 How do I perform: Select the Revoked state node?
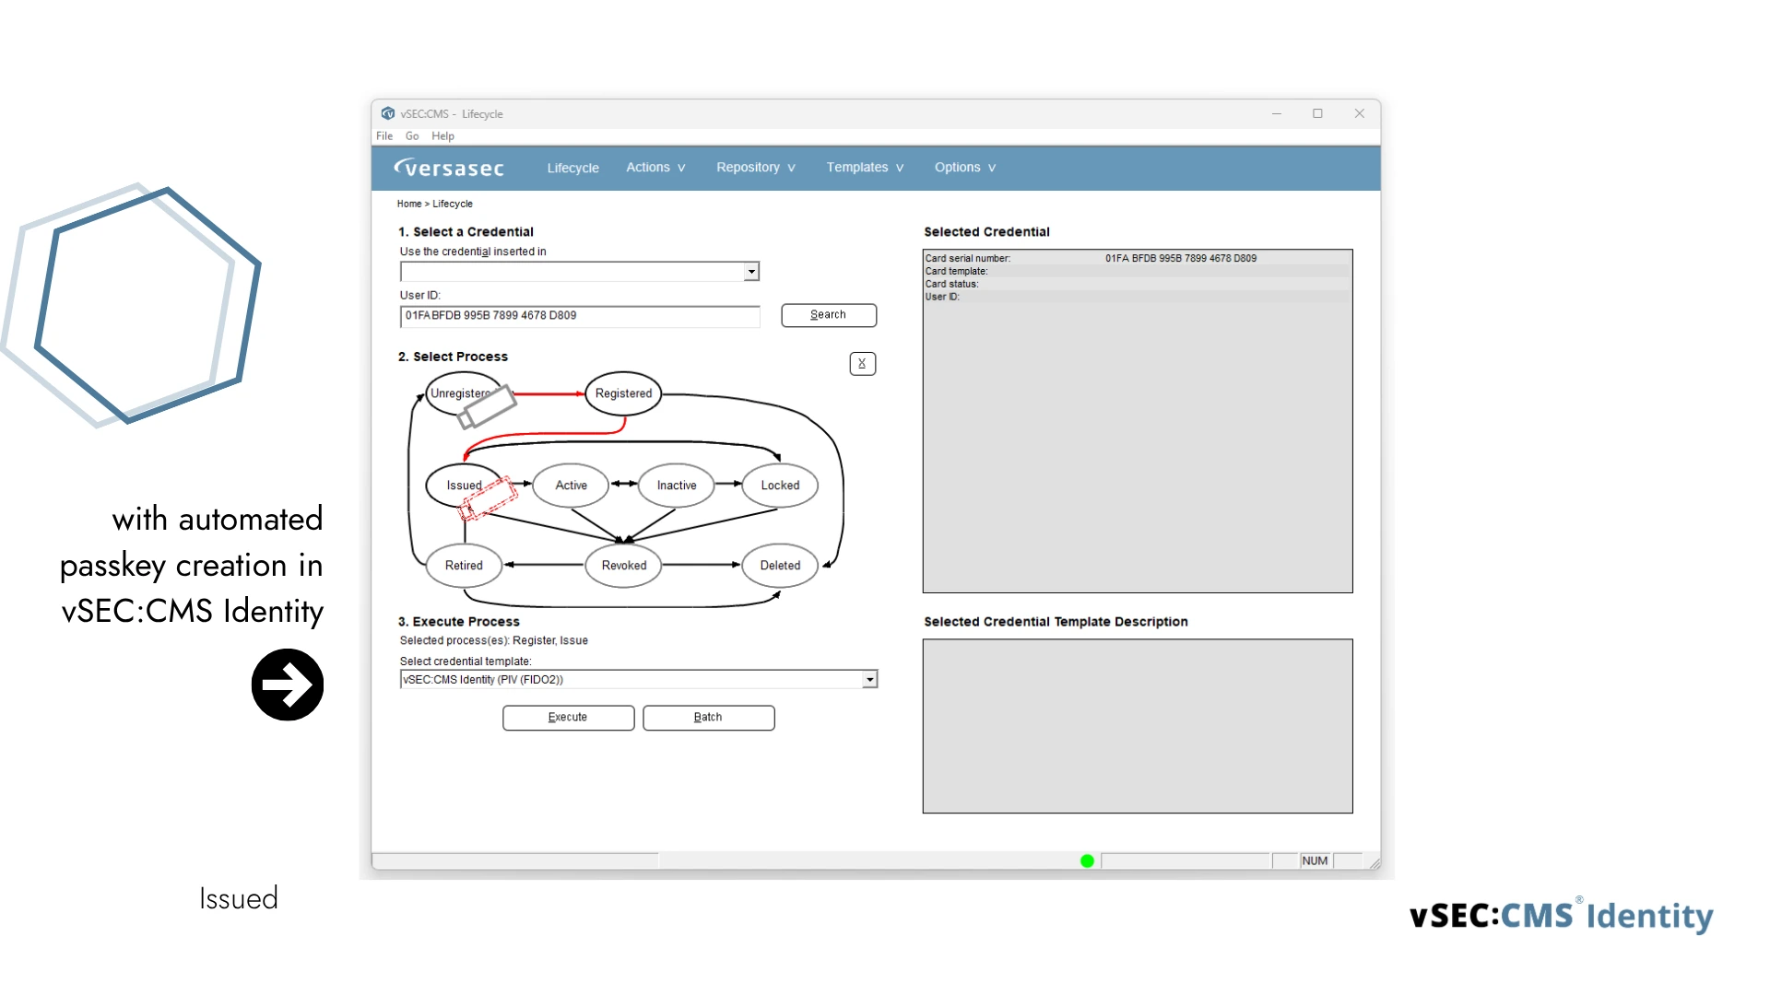(x=624, y=566)
